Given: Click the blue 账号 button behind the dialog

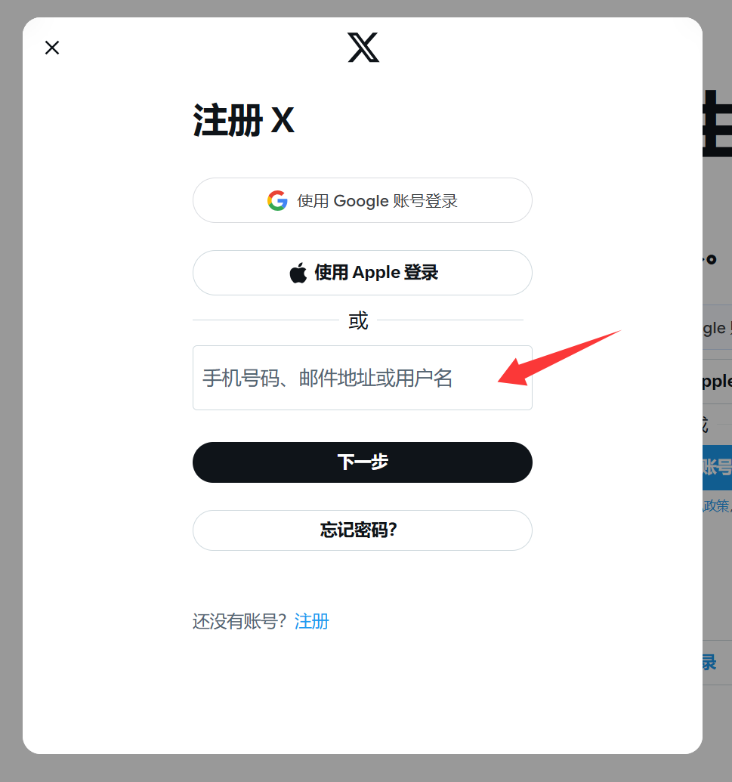Looking at the screenshot, I should pyautogui.click(x=717, y=467).
